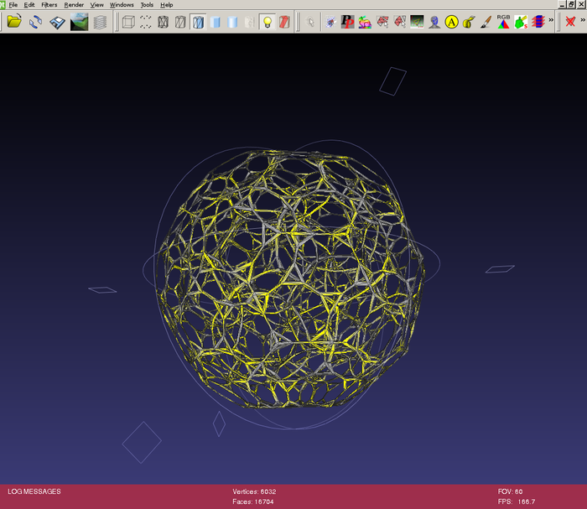Image resolution: width=587 pixels, height=509 pixels.
Task: Open the Render menu
Action: tap(74, 5)
